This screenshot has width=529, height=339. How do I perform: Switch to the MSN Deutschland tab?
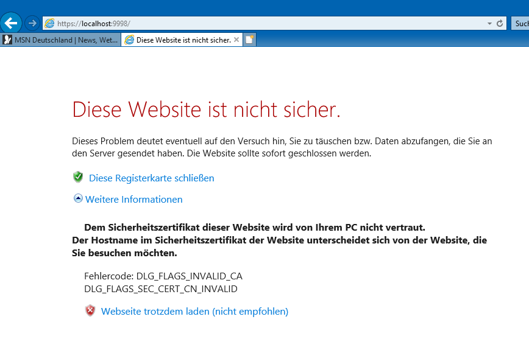coord(61,40)
